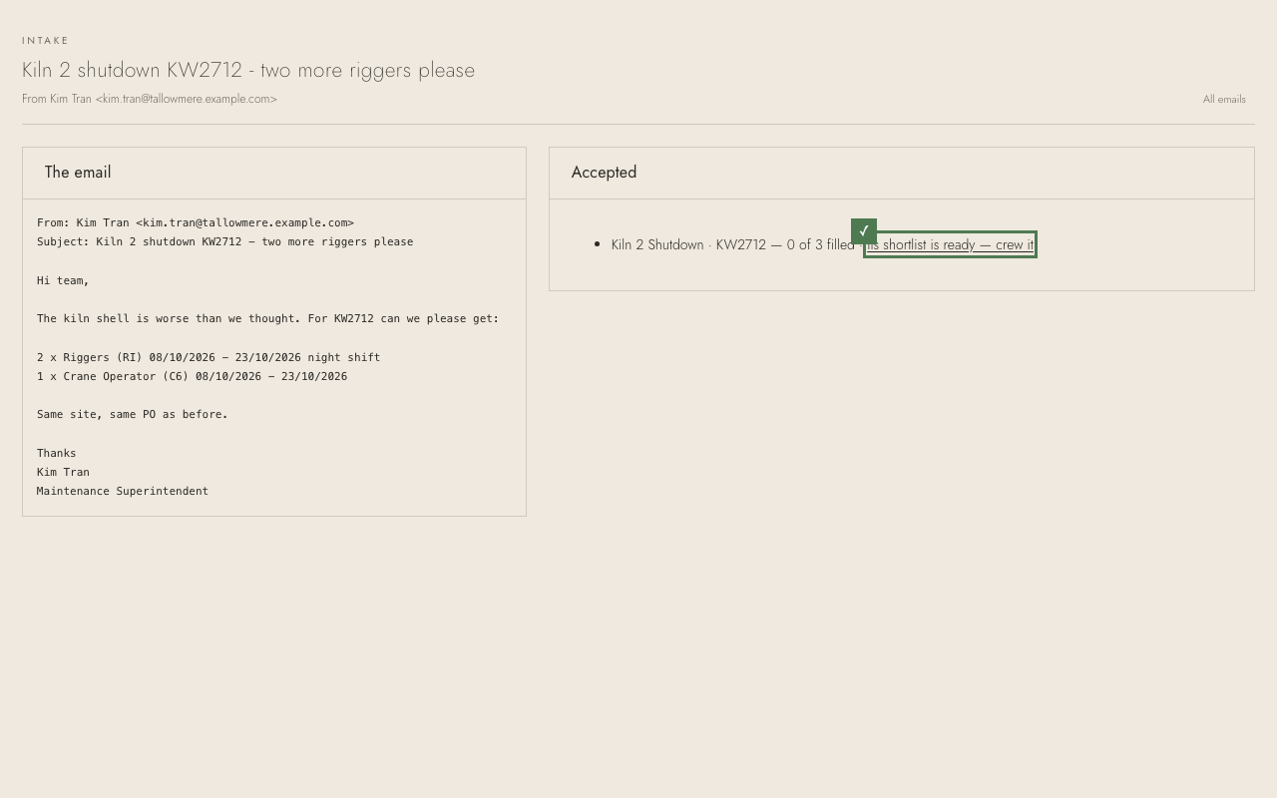
Task: Click the "Kim Tran" signature name line
Action: (63, 472)
